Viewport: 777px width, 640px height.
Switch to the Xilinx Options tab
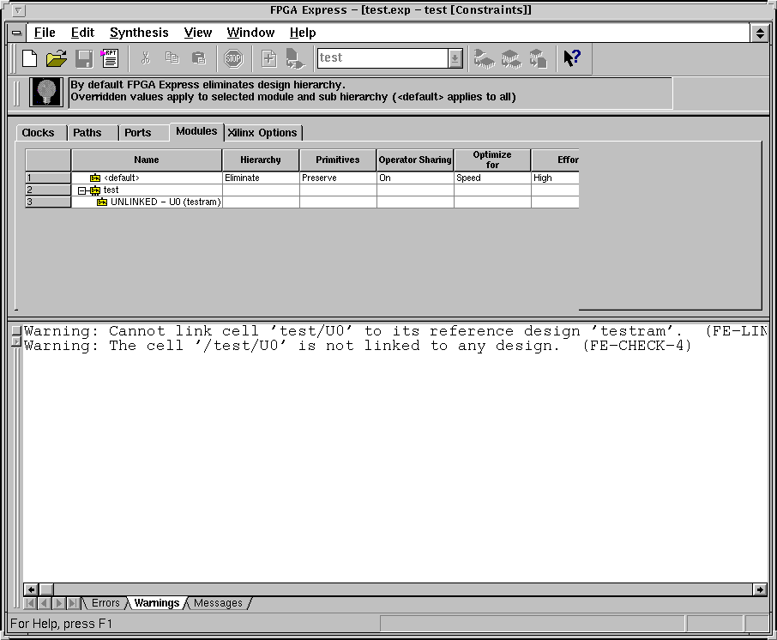tap(262, 133)
